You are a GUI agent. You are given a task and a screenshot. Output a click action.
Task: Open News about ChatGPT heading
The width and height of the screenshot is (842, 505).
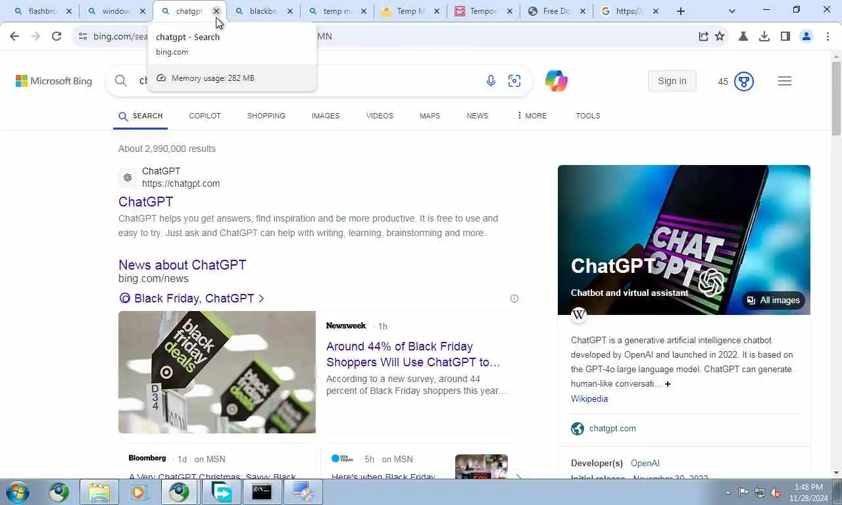click(x=182, y=265)
